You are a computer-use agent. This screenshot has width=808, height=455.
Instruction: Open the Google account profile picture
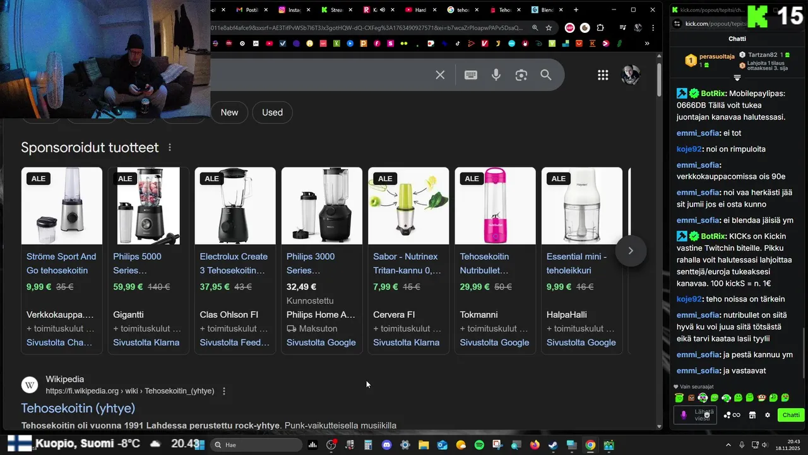pyautogui.click(x=631, y=75)
